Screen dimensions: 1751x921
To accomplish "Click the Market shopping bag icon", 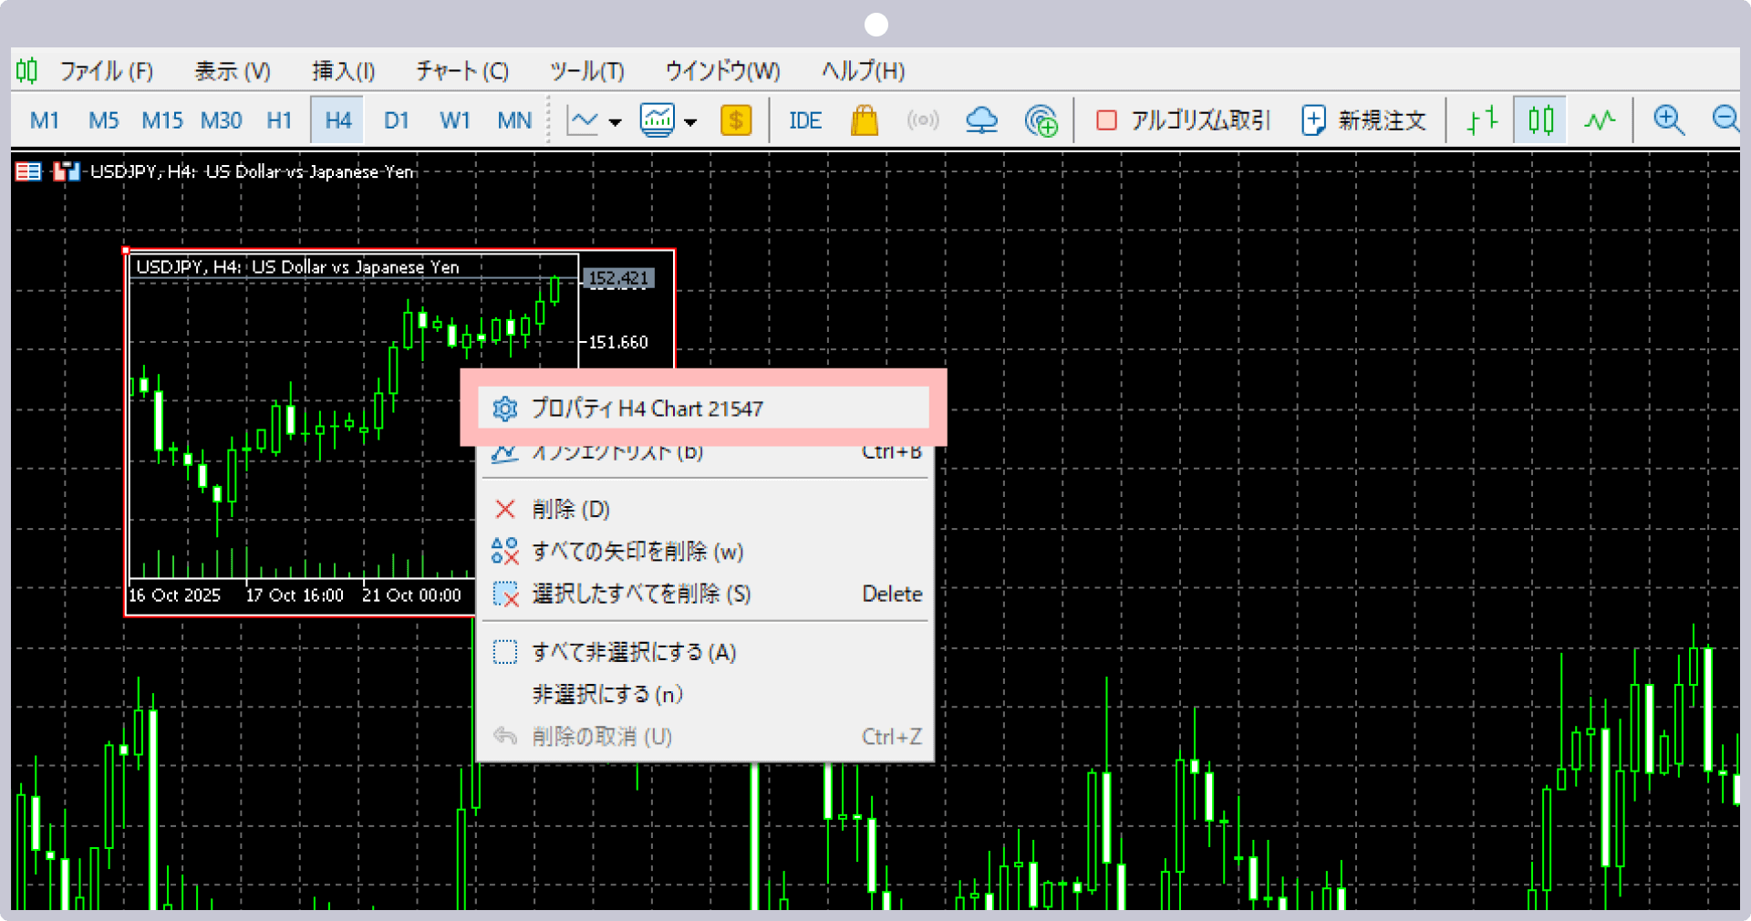I will [x=864, y=120].
